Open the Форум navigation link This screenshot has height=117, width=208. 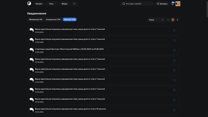[64, 4]
